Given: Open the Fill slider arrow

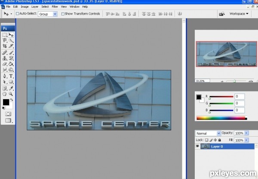Looking at the screenshot, I should 246,140.
